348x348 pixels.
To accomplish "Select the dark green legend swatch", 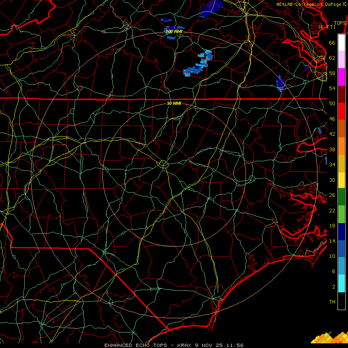I will tap(341, 197).
